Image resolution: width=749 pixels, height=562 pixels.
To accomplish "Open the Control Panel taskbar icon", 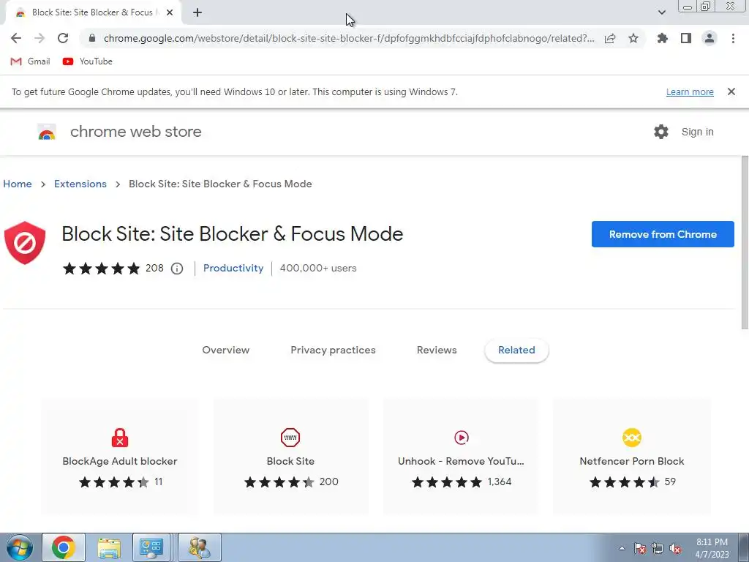I will pyautogui.click(x=151, y=547).
